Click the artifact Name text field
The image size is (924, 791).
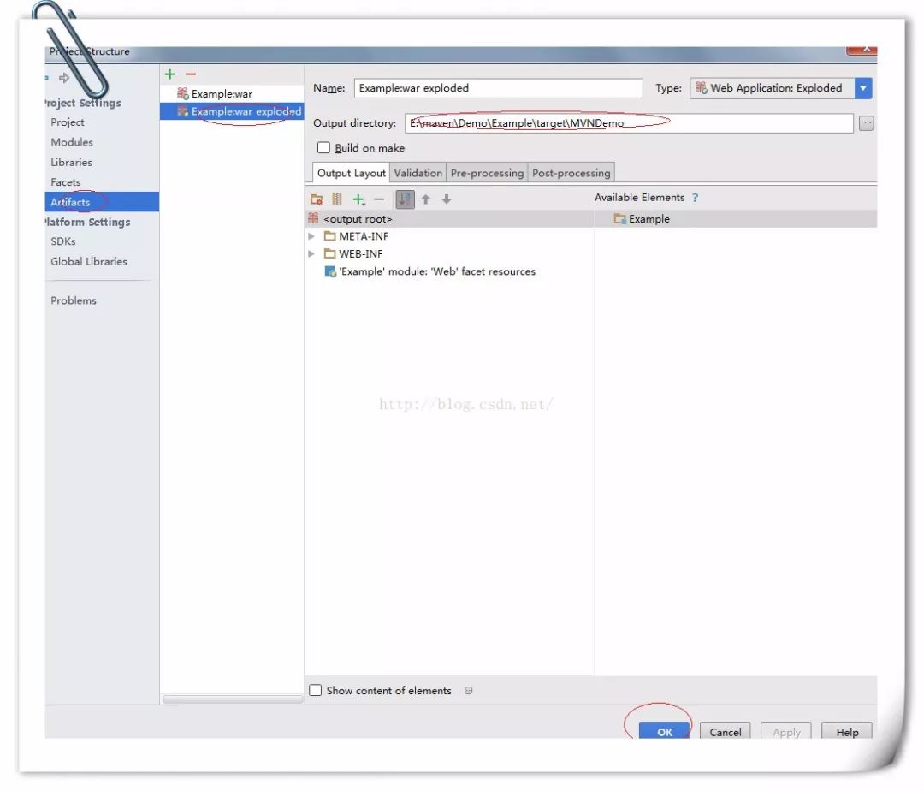(x=498, y=88)
